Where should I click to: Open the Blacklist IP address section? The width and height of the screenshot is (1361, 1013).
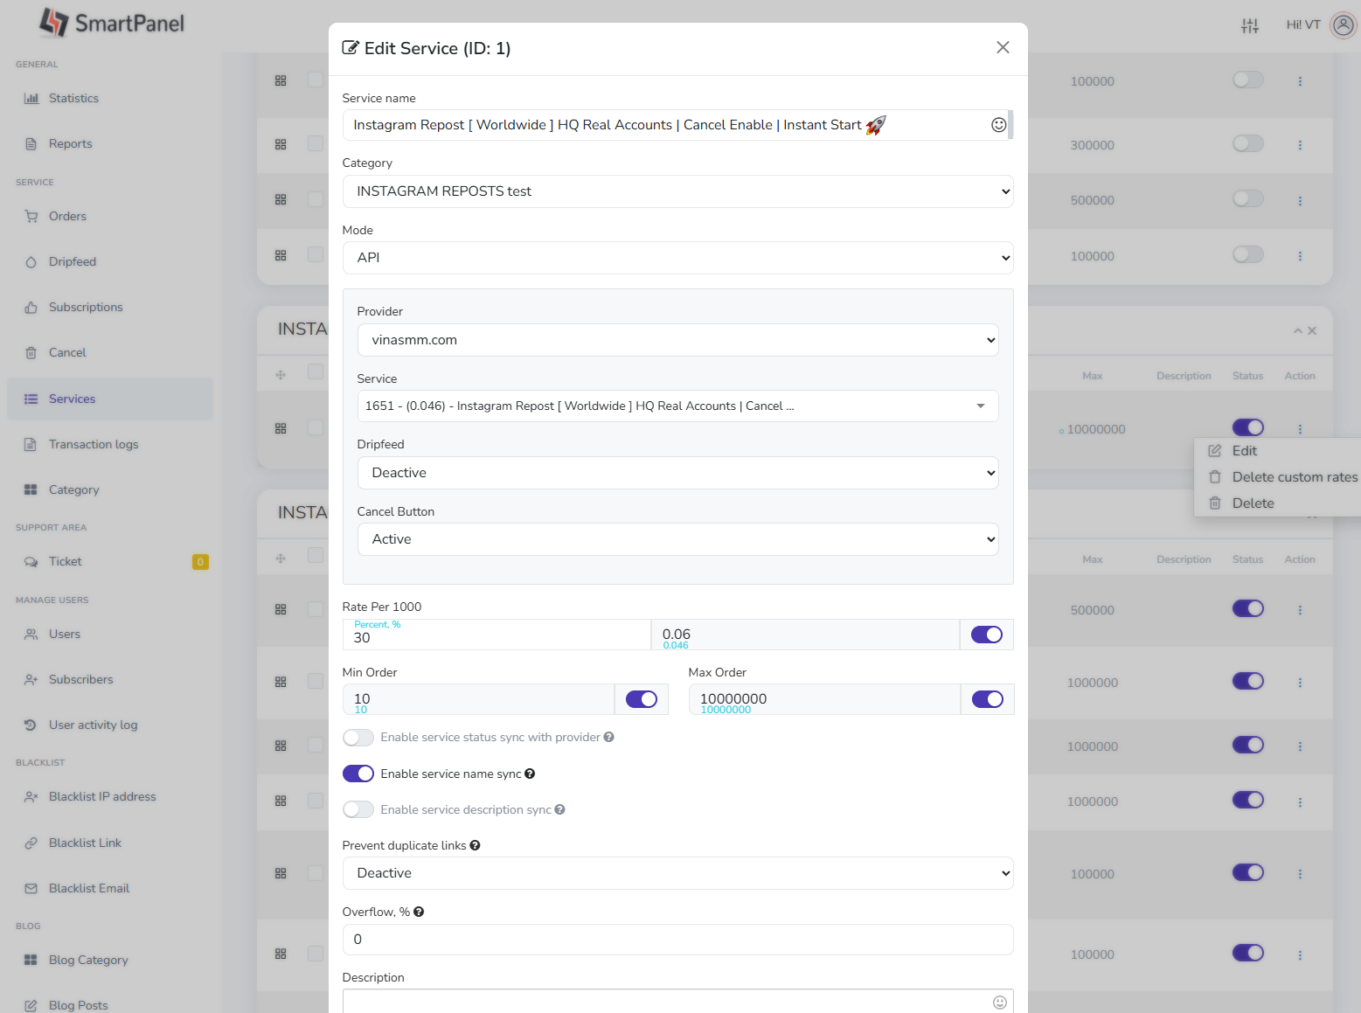pos(101,796)
